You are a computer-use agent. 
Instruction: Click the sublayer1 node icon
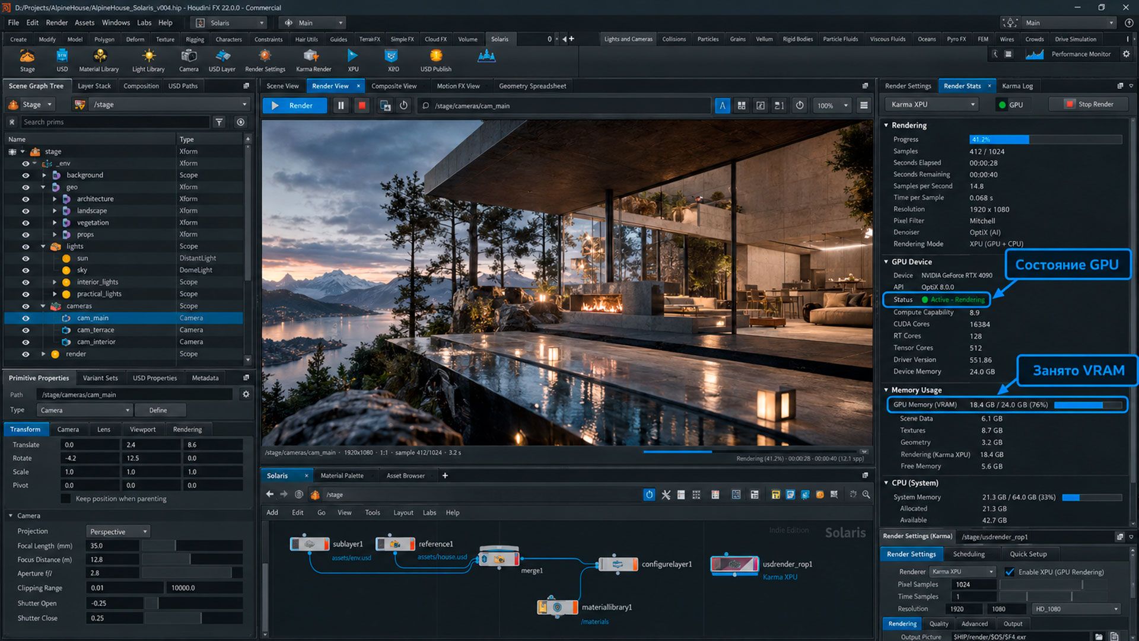tap(309, 544)
